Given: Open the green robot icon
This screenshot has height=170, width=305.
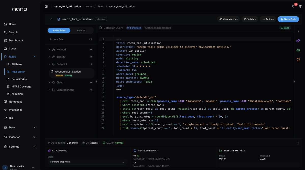Looking at the screenshot, I should (x=298, y=50).
